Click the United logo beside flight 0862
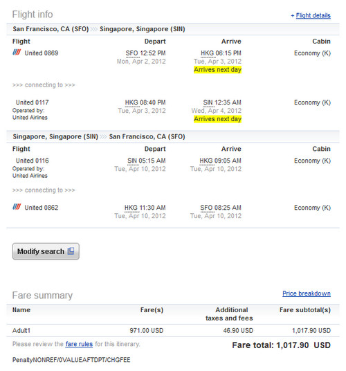 (x=17, y=207)
